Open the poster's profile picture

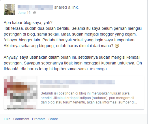pyautogui.click(x=10, y=10)
